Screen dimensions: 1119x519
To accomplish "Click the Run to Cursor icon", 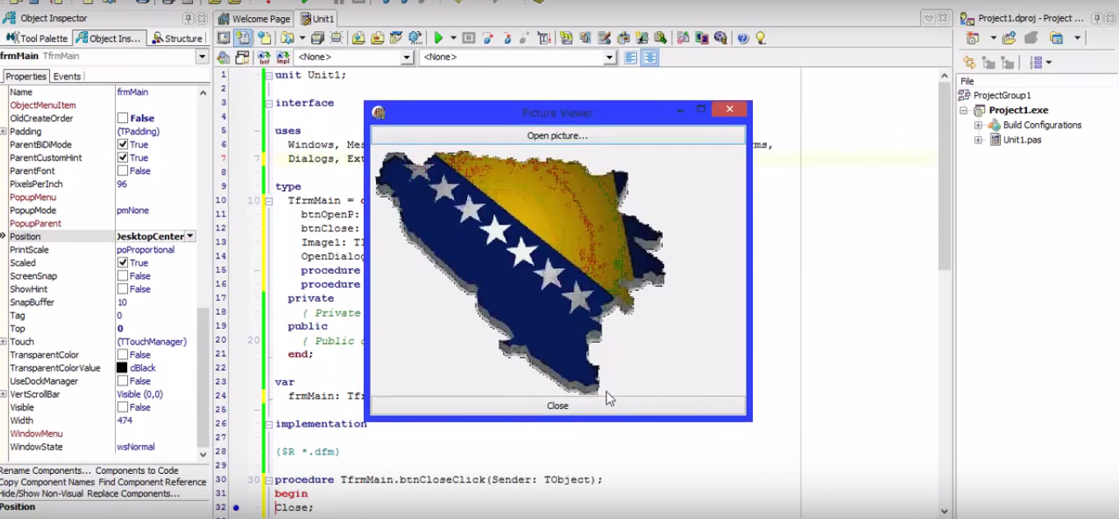I will pos(543,38).
